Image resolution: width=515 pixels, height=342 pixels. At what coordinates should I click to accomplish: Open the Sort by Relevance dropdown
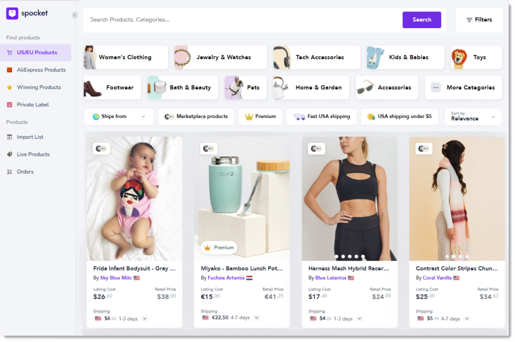click(x=473, y=117)
